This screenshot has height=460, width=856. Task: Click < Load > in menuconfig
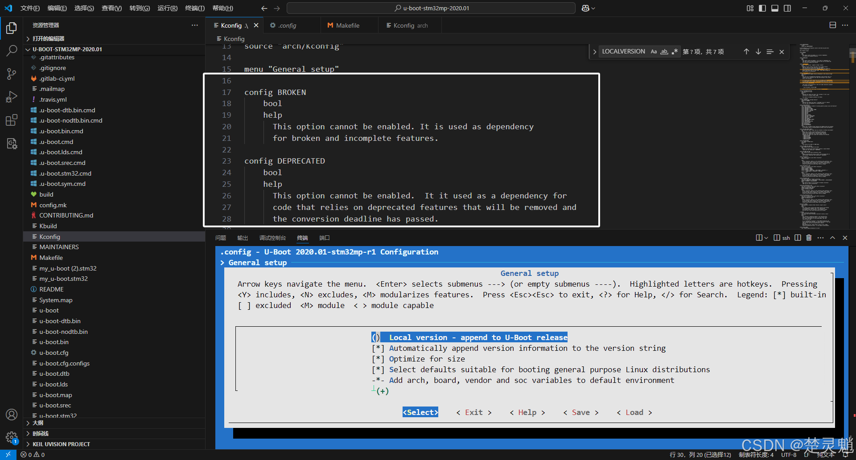pos(634,412)
